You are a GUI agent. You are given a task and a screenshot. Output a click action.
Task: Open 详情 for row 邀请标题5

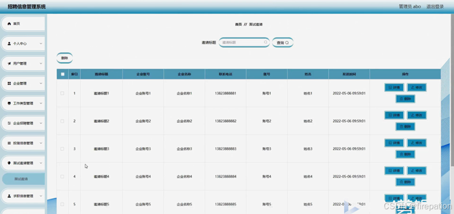[394, 198]
